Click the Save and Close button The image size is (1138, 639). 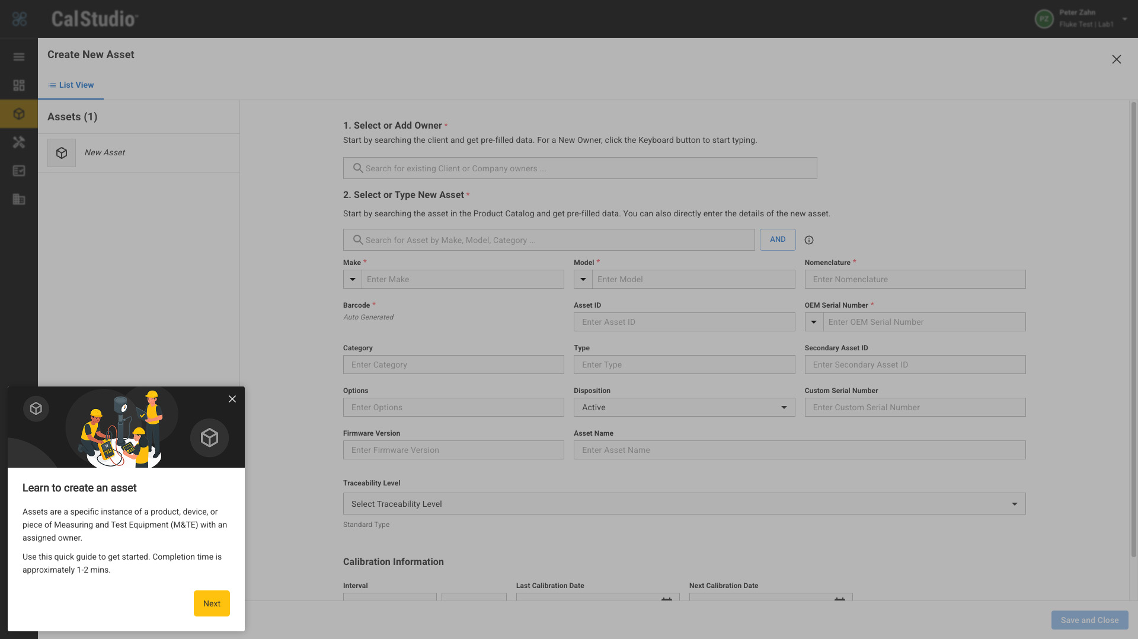point(1089,620)
